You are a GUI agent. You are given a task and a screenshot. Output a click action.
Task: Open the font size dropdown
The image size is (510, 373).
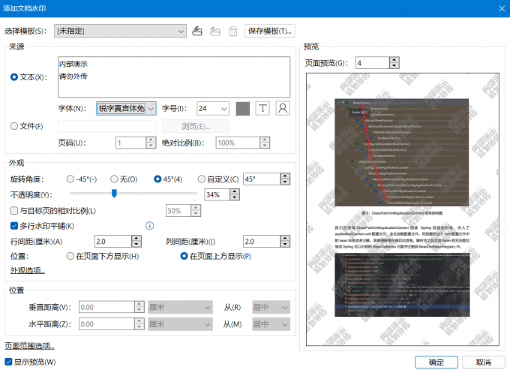213,108
